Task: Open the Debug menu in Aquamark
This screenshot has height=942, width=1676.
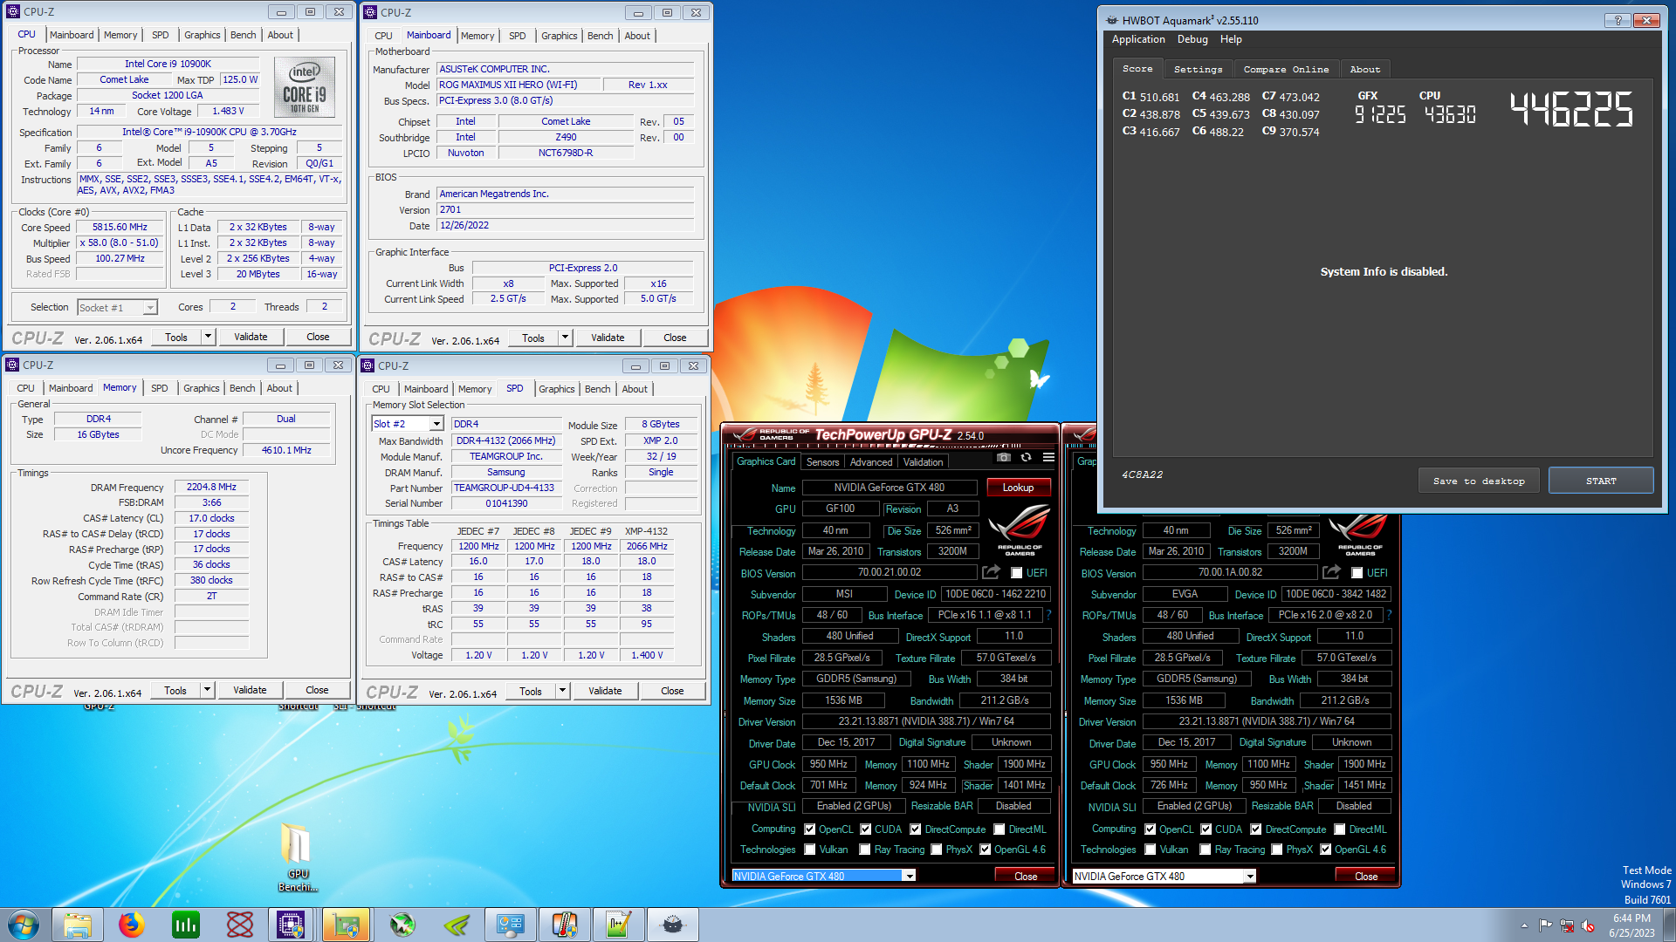Action: (x=1192, y=39)
